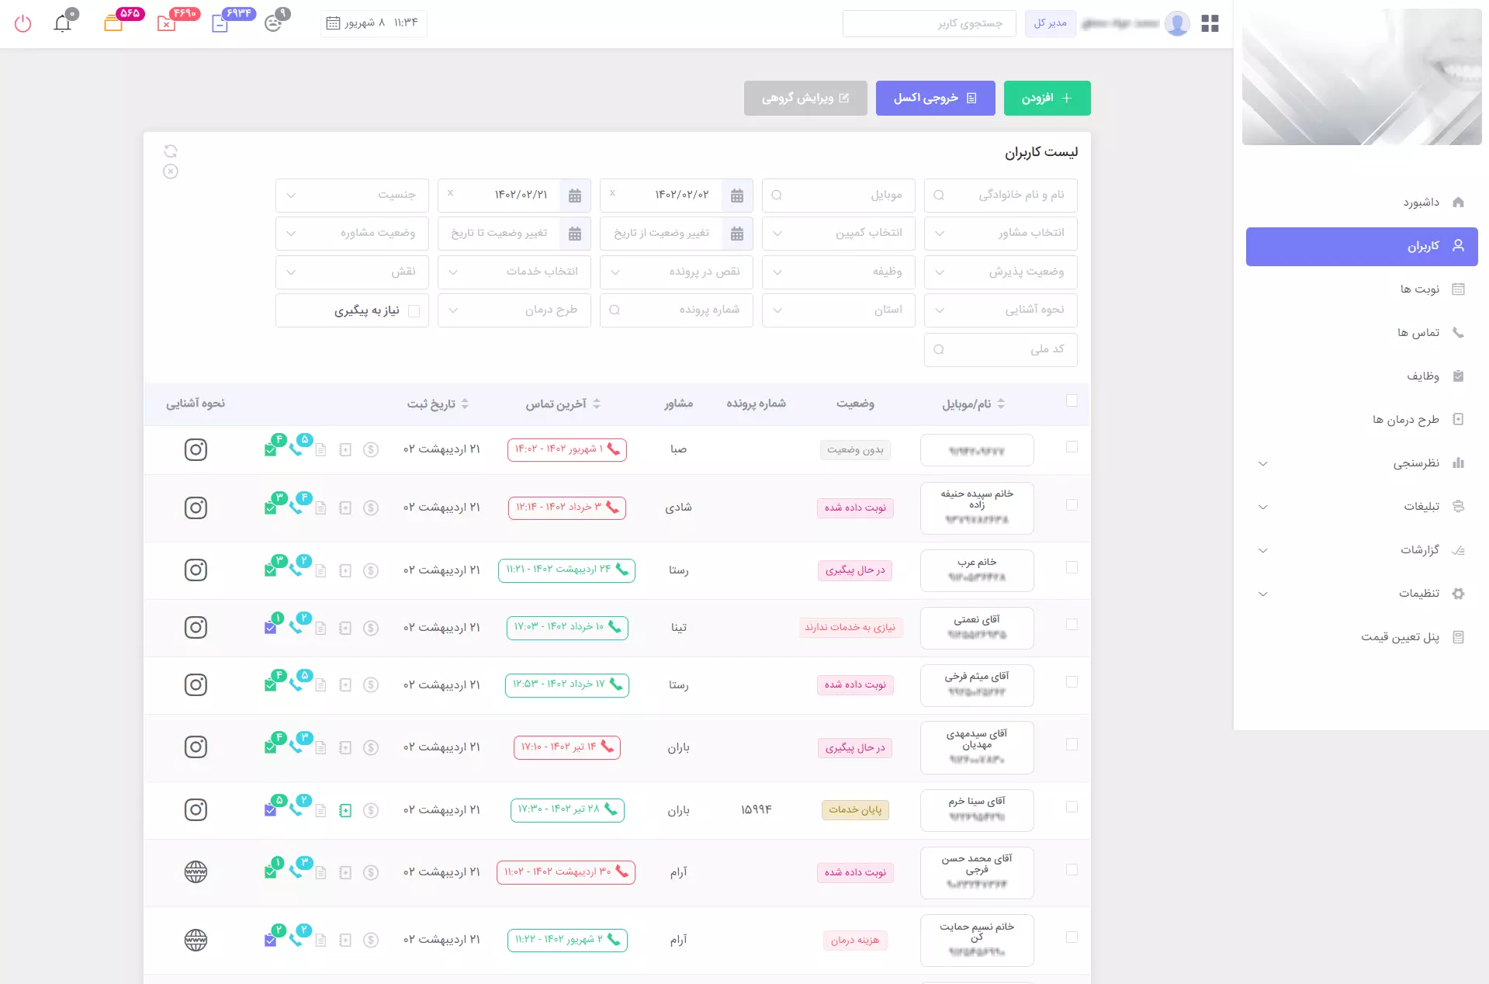Viewport: 1489px width, 984px height.
Task: Open the جنسیت dropdown filter
Action: tap(351, 195)
